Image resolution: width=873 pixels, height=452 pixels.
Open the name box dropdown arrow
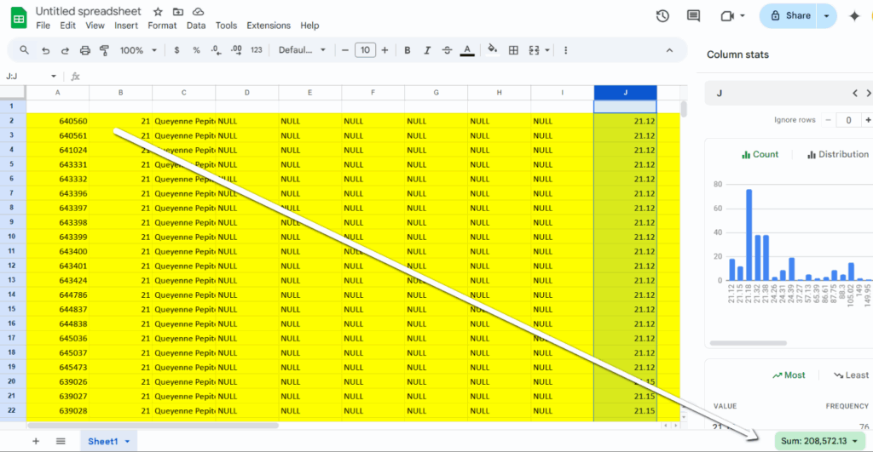coord(54,76)
